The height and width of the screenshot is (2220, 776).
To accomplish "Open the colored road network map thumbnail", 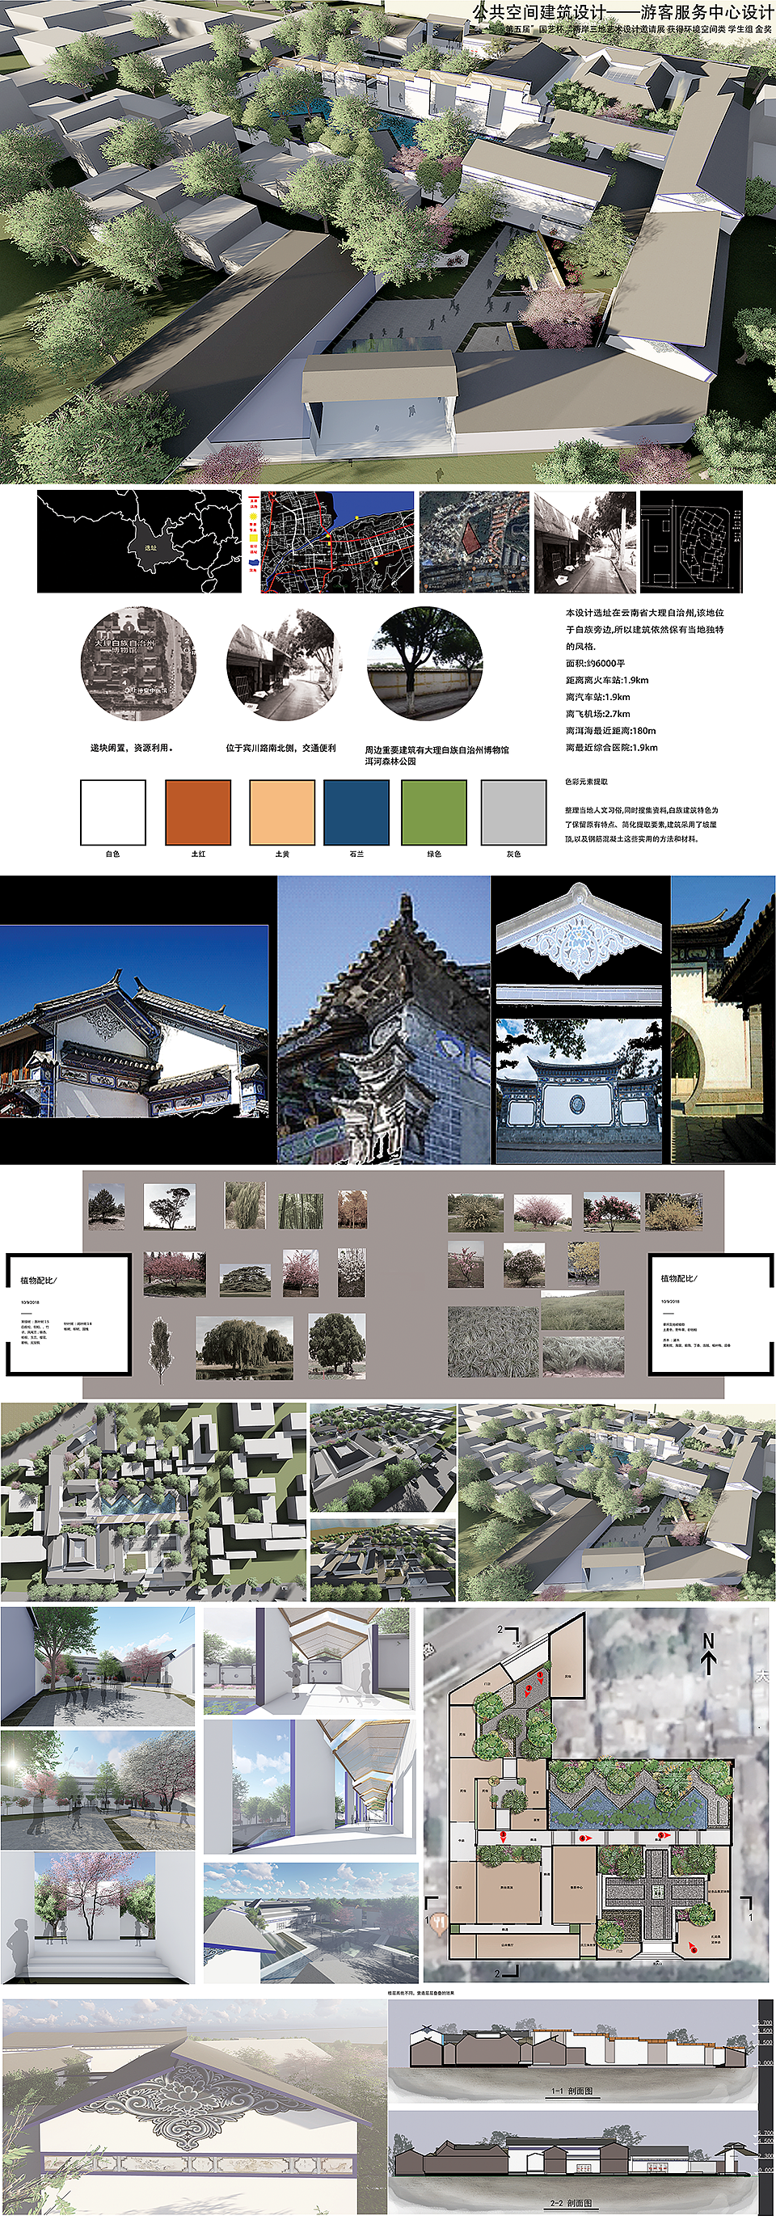I will tap(337, 542).
